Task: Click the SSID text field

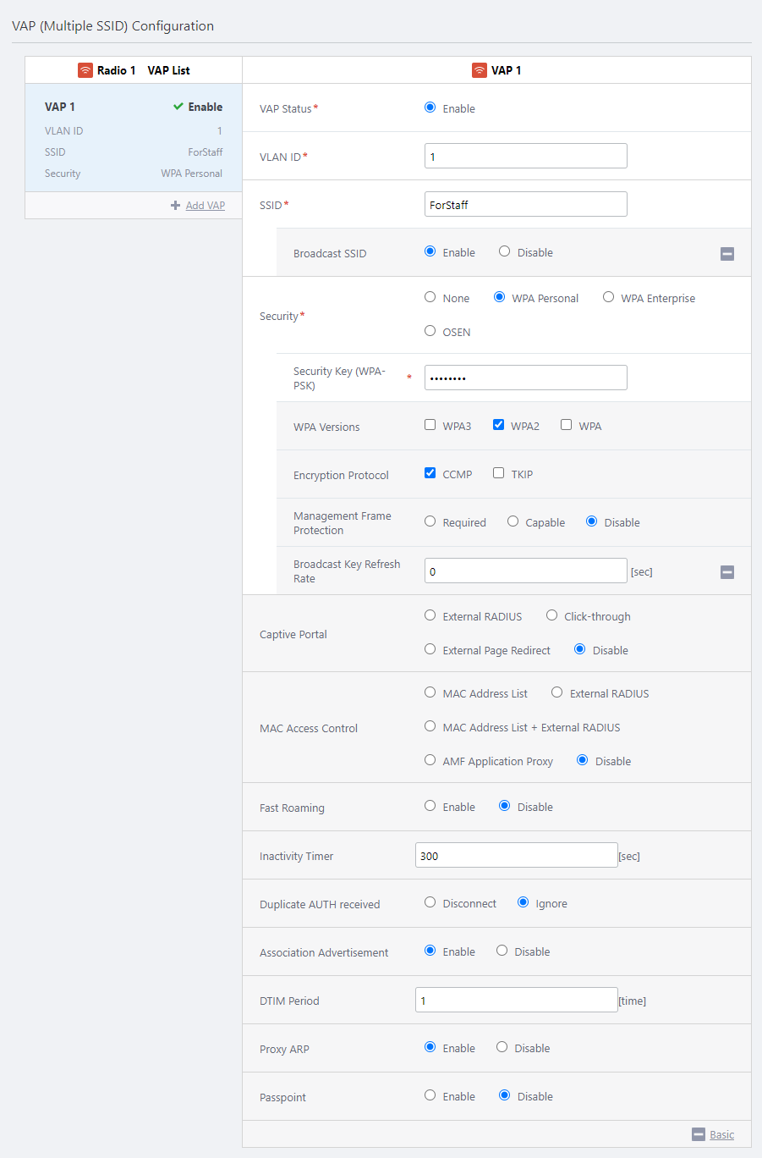Action: (x=525, y=205)
